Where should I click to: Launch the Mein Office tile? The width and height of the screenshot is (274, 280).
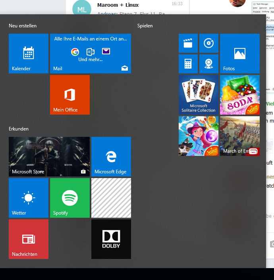pyautogui.click(x=69, y=95)
